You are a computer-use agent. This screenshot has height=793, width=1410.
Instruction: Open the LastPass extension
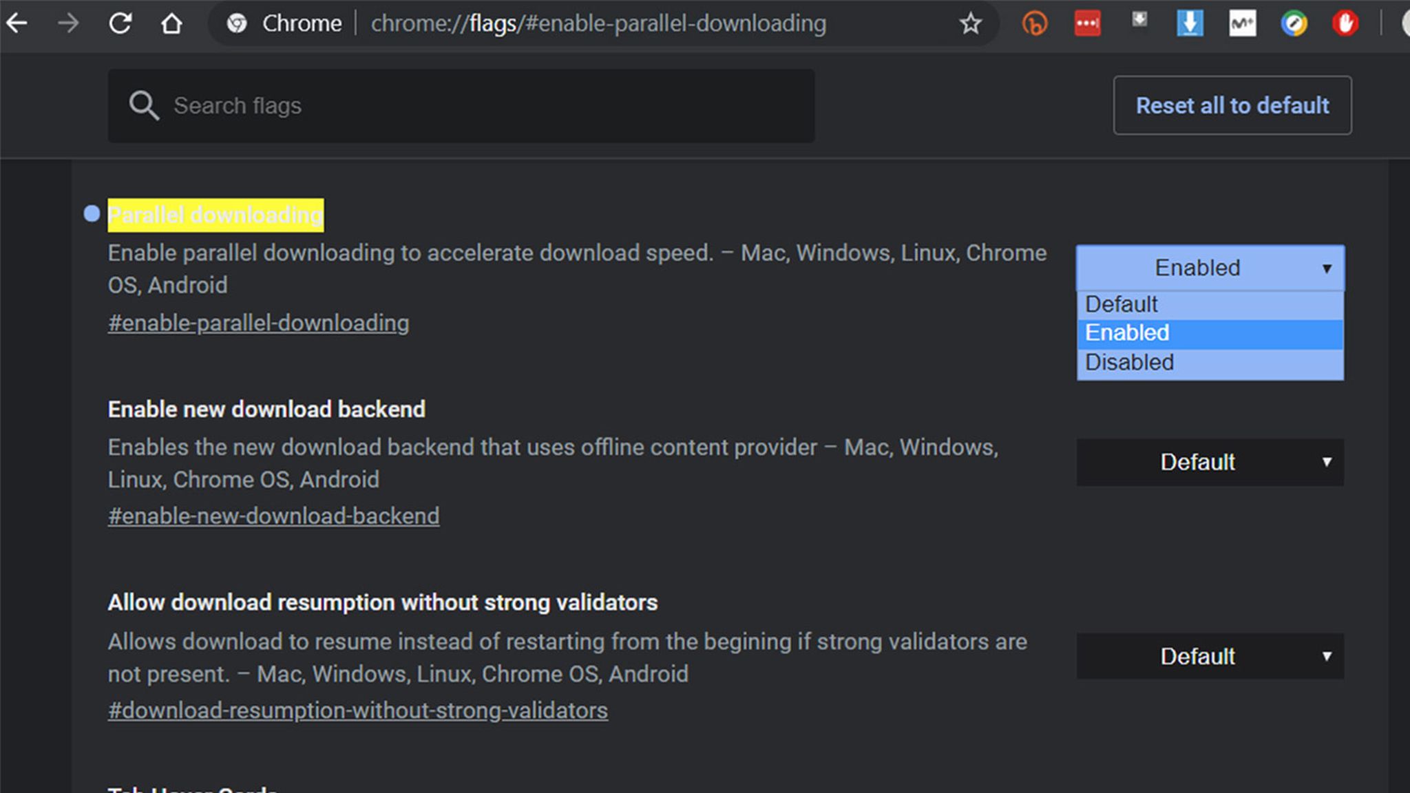[x=1087, y=23]
